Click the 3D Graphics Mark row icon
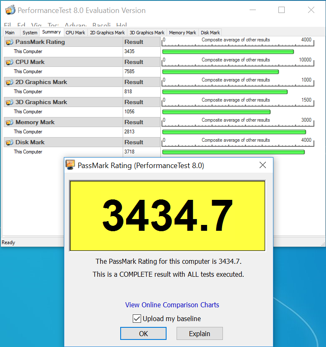 pyautogui.click(x=10, y=102)
